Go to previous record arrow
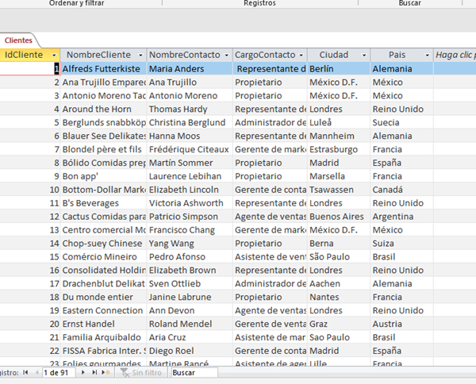 [36, 372]
